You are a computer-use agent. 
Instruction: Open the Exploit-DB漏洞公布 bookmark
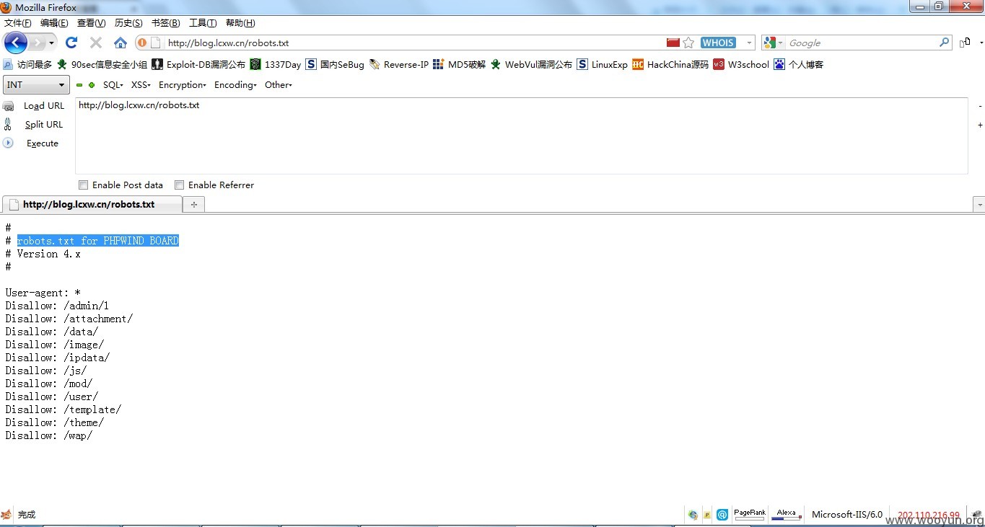198,64
